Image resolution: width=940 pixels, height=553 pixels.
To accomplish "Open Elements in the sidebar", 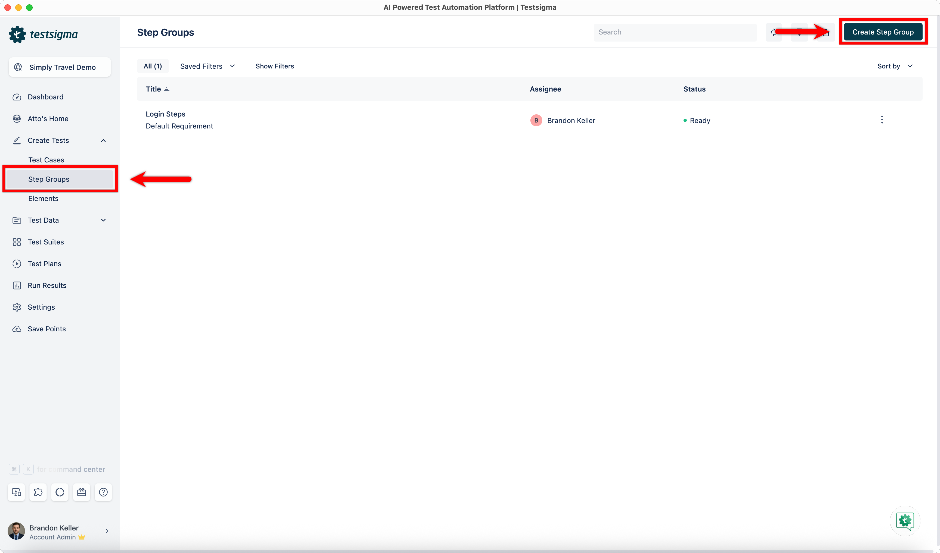I will click(x=43, y=199).
